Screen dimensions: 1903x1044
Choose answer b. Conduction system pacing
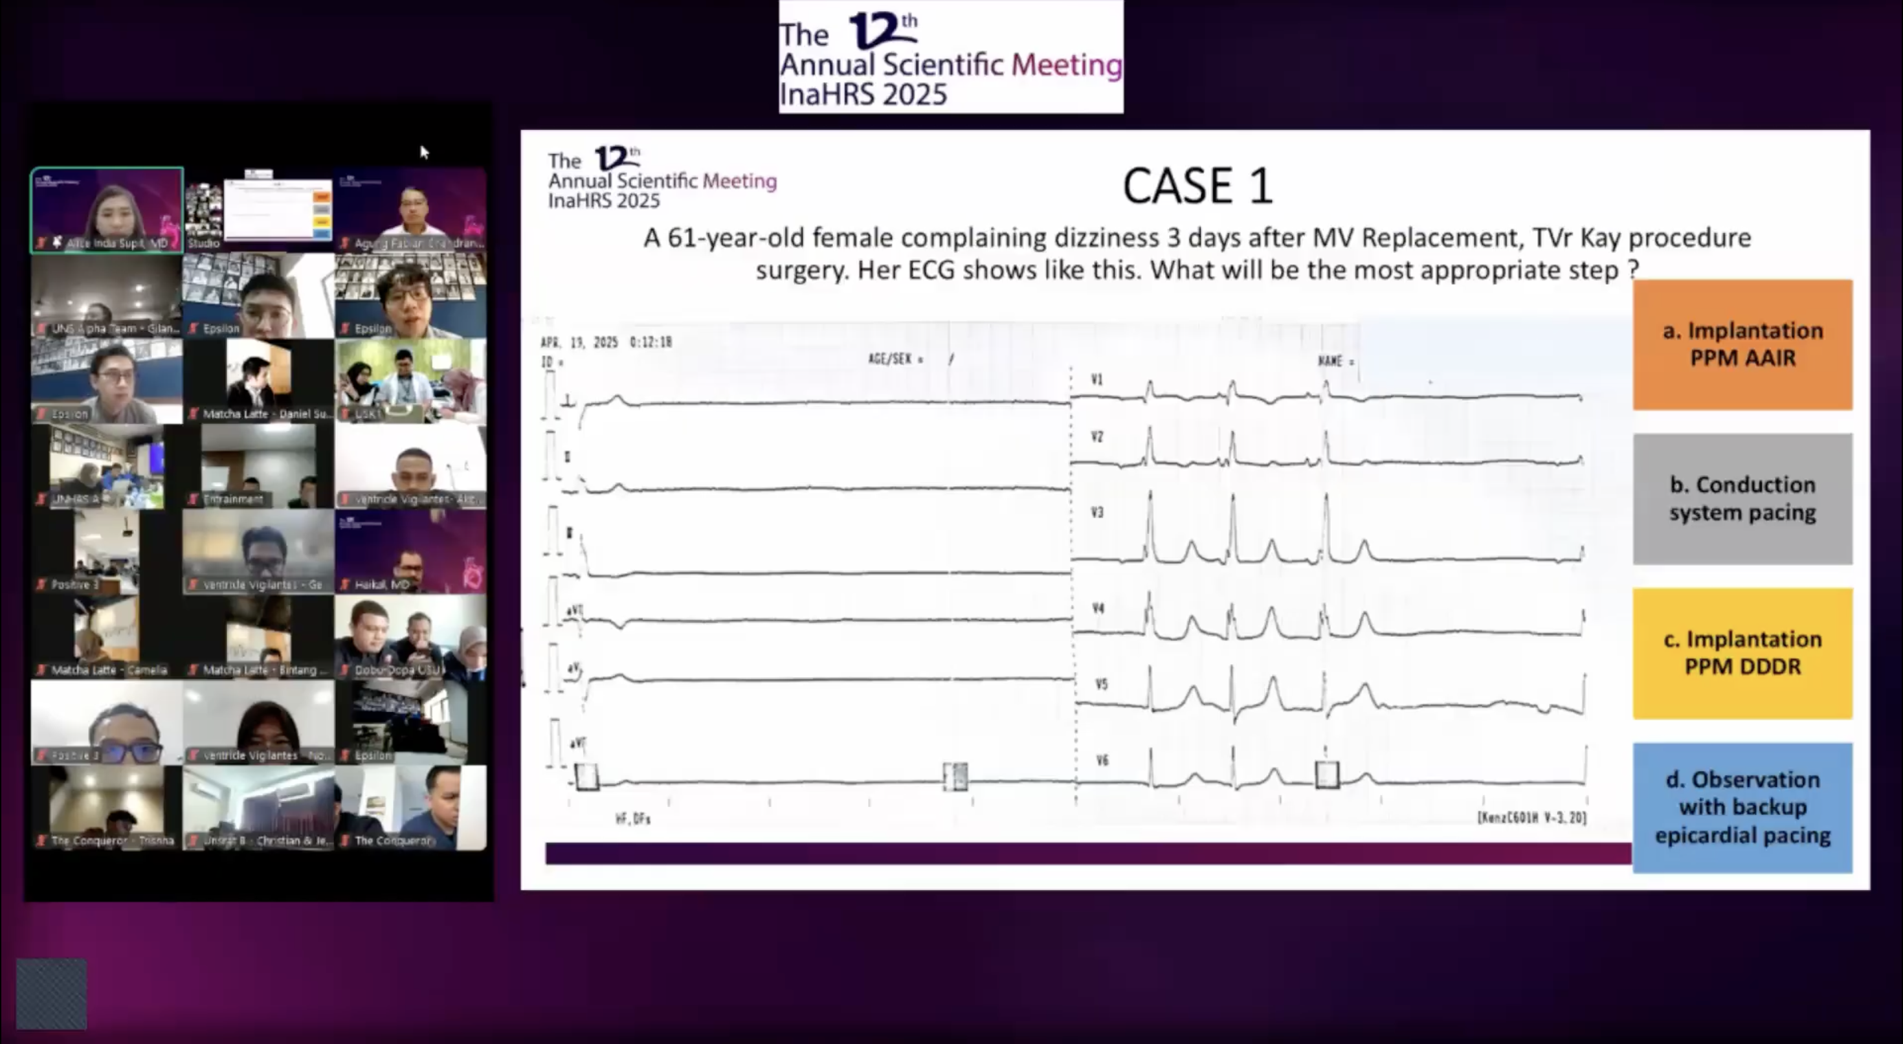click(x=1742, y=499)
